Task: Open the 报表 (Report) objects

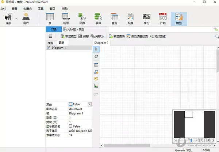Action: tap(130, 19)
